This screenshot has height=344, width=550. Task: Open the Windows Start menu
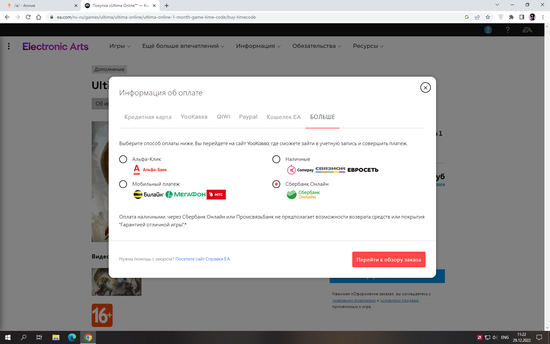pyautogui.click(x=8, y=337)
